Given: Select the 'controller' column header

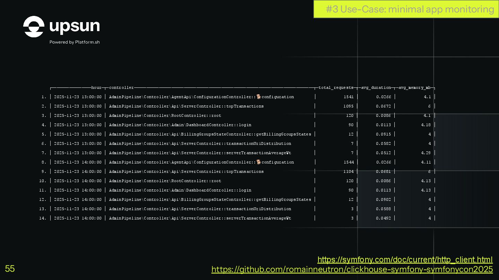Looking at the screenshot, I should click(x=121, y=88).
